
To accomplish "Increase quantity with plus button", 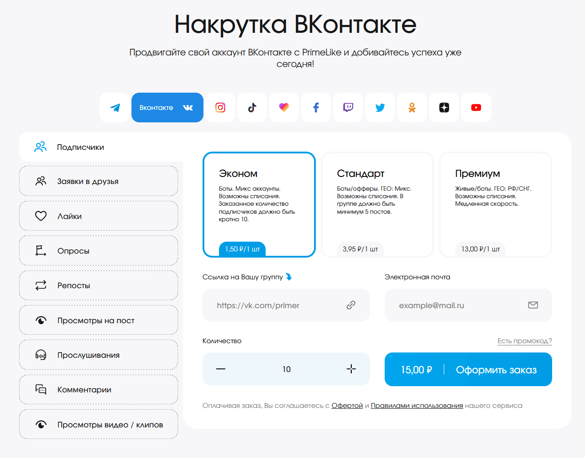I will point(351,369).
